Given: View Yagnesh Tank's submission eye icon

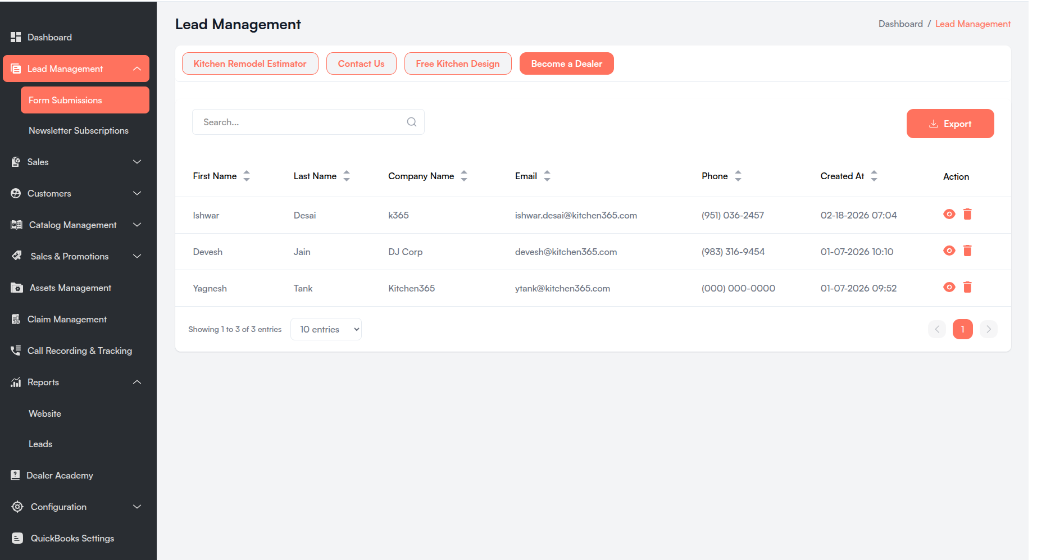Looking at the screenshot, I should pos(949,287).
